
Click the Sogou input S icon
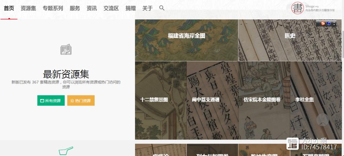click(x=323, y=23)
